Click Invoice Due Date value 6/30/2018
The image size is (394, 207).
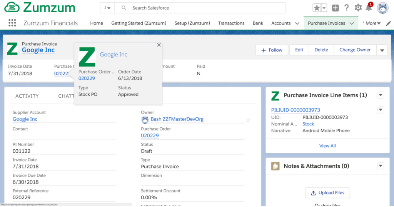25,182
